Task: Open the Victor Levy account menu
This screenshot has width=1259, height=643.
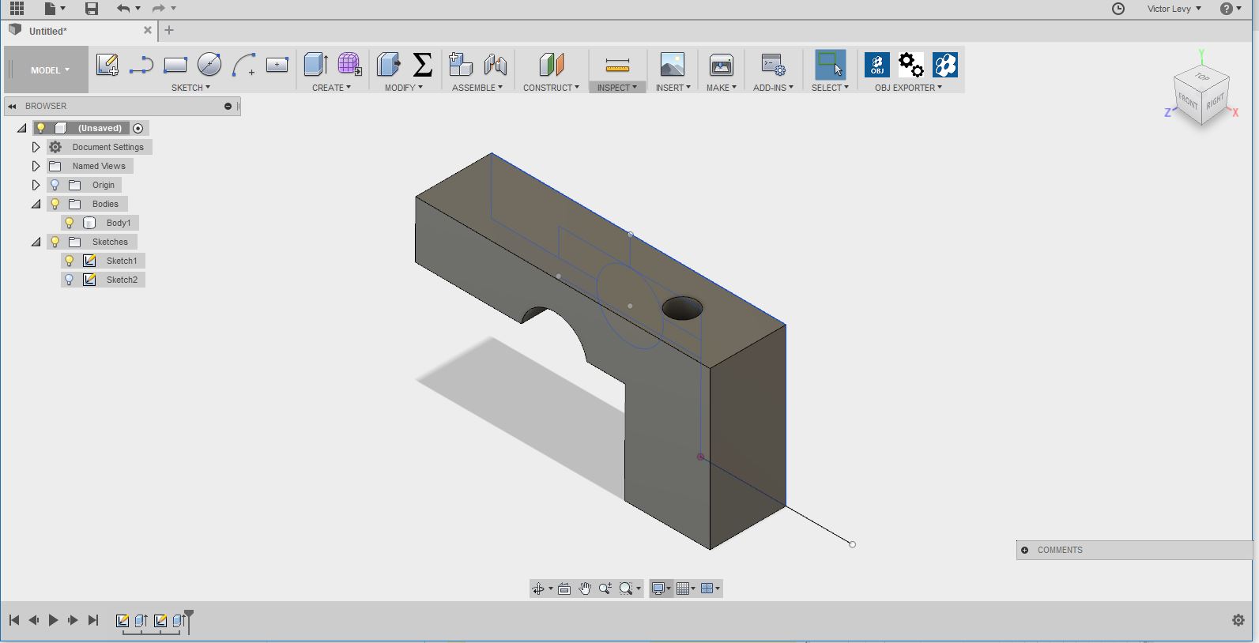Action: pyautogui.click(x=1174, y=9)
